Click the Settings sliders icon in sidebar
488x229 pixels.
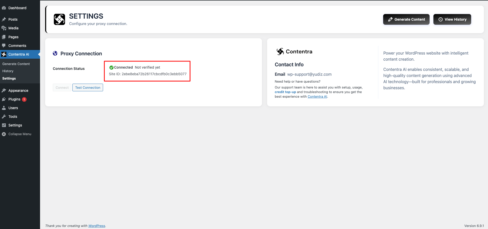4,125
